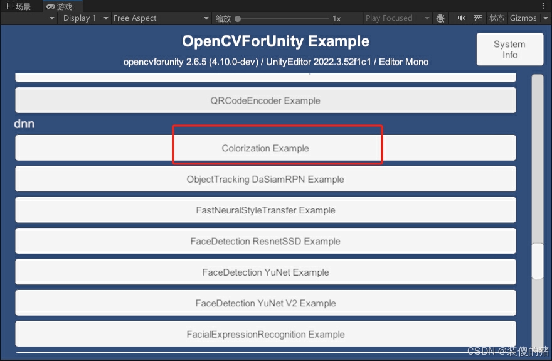Toggle the 状态 stats button
The height and width of the screenshot is (361, 552).
pos(497,18)
